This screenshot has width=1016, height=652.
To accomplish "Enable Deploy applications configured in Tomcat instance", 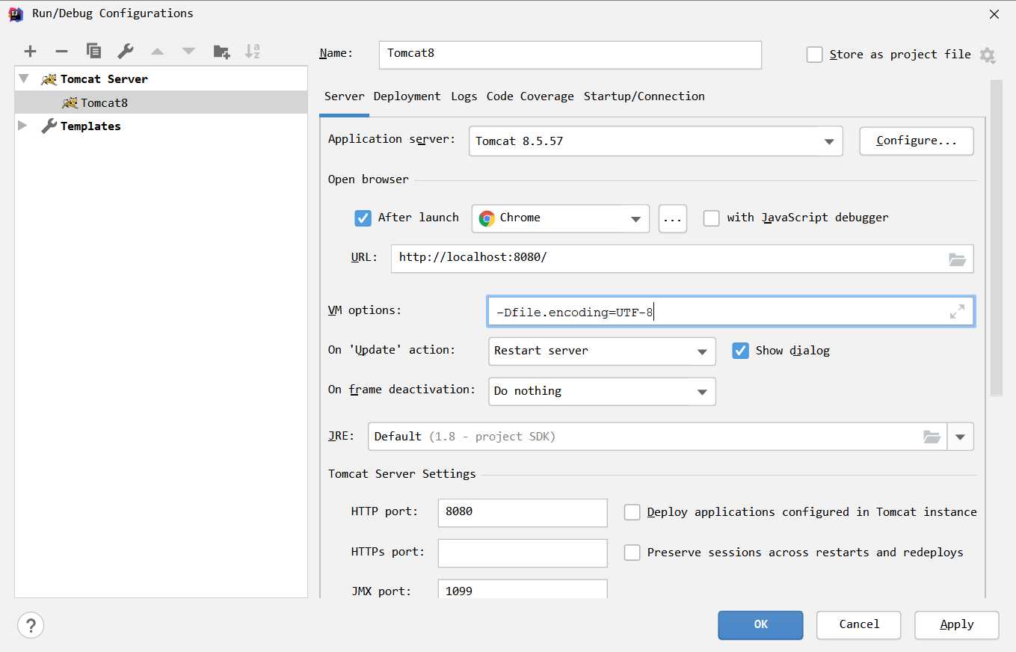I will point(632,512).
